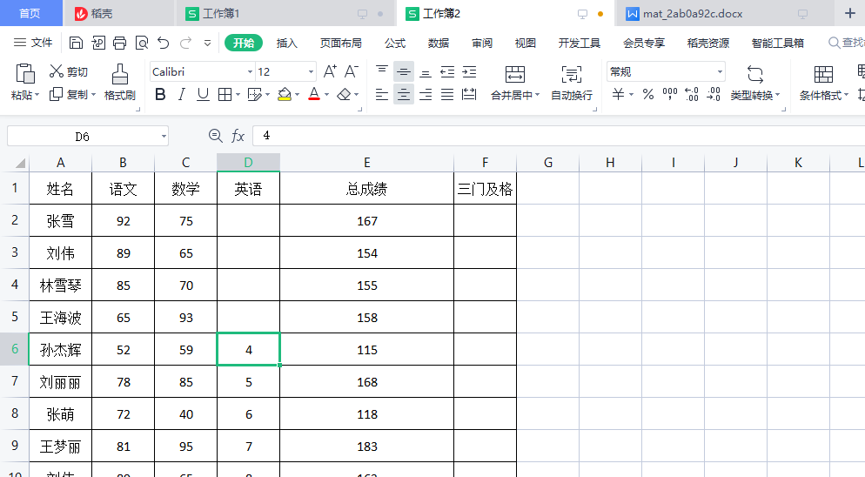Screen dimensions: 865x477
Task: Click the Print icon in quick access bar
Action: [x=120, y=43]
